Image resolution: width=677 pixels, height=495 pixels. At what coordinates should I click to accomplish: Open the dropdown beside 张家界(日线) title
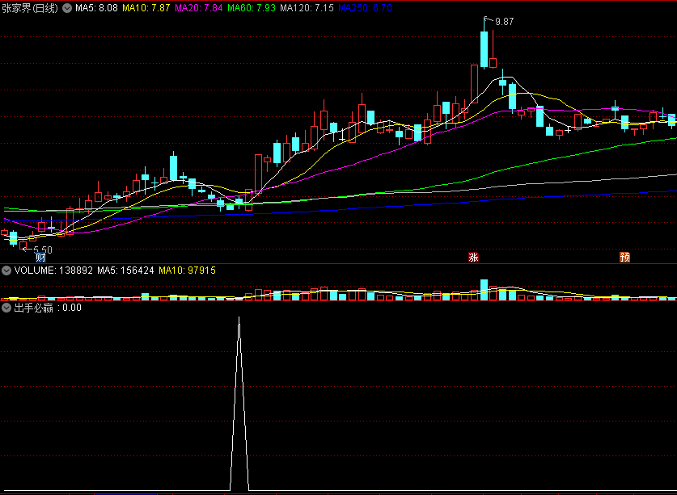(67, 8)
